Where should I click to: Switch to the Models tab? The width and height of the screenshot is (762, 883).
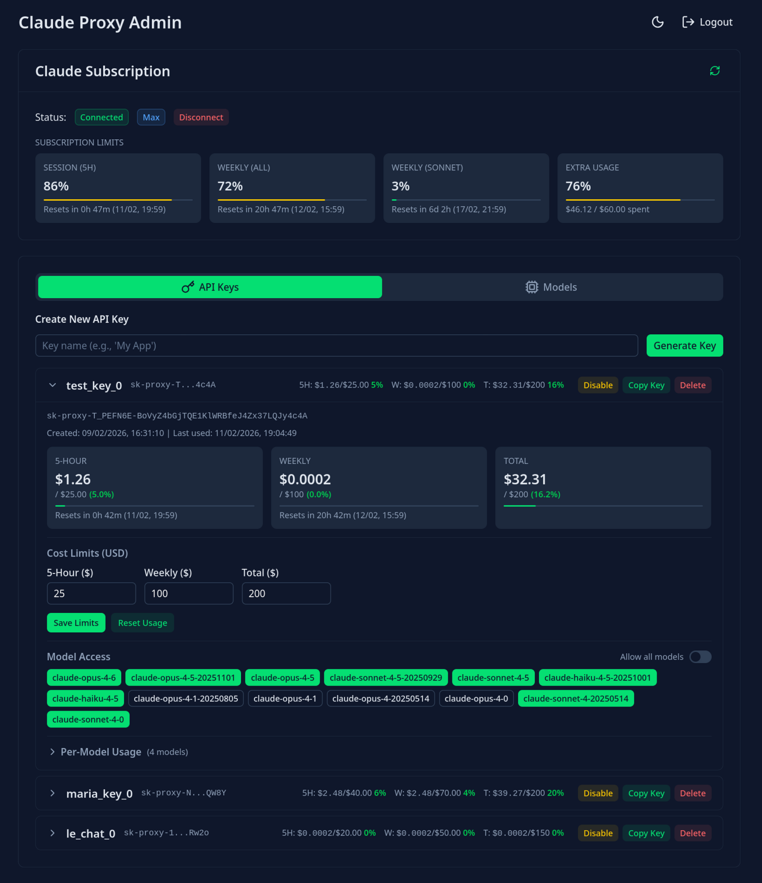(x=551, y=287)
